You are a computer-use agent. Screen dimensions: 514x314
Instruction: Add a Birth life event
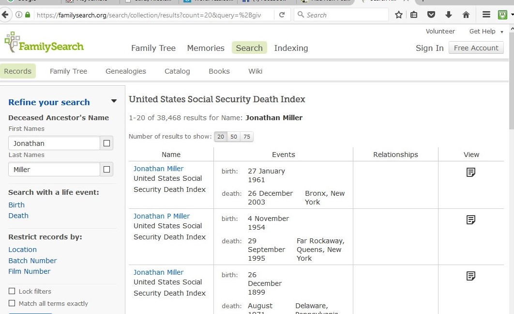tap(16, 205)
